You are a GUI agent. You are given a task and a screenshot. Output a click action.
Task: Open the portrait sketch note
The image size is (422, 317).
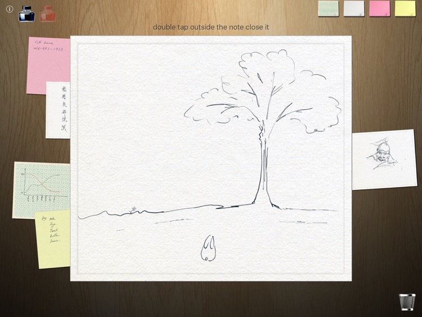coord(385,159)
